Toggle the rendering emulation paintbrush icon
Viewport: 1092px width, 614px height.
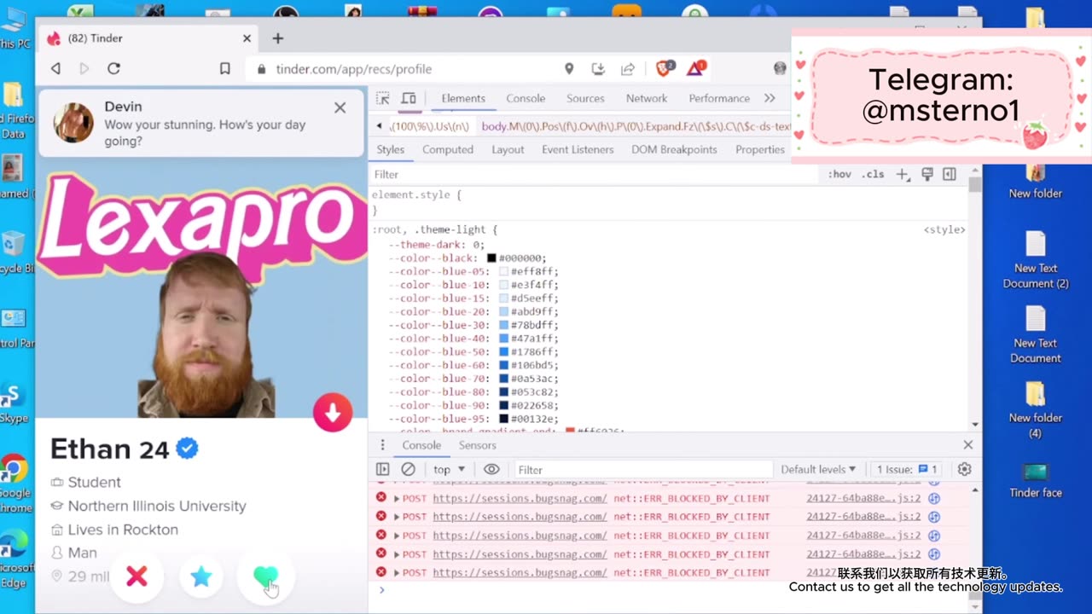pyautogui.click(x=927, y=174)
